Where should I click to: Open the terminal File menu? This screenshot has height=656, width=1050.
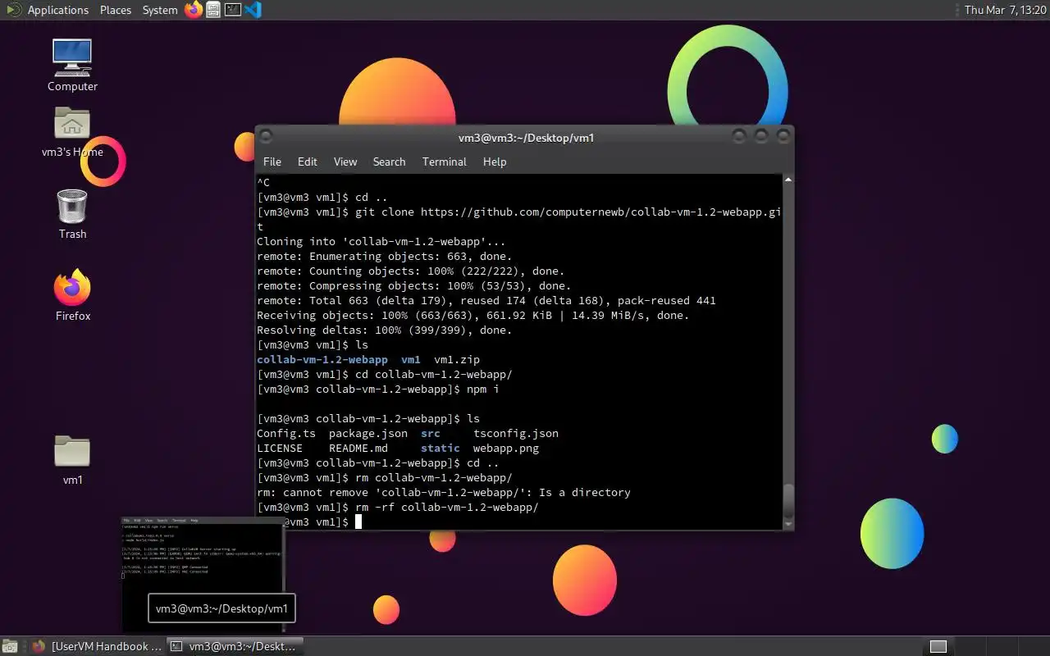pyautogui.click(x=272, y=162)
